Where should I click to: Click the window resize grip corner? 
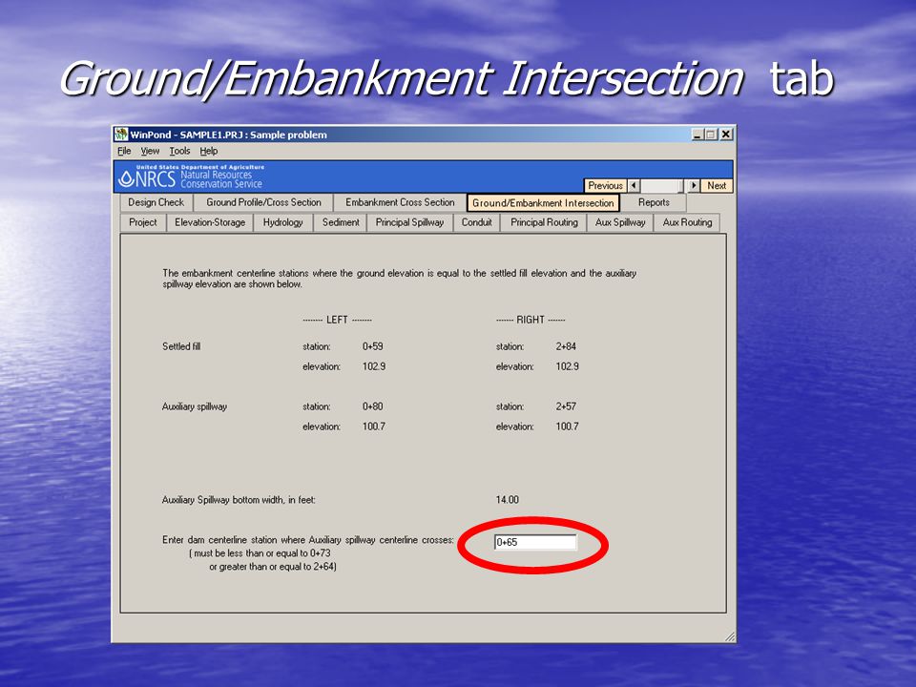click(730, 636)
